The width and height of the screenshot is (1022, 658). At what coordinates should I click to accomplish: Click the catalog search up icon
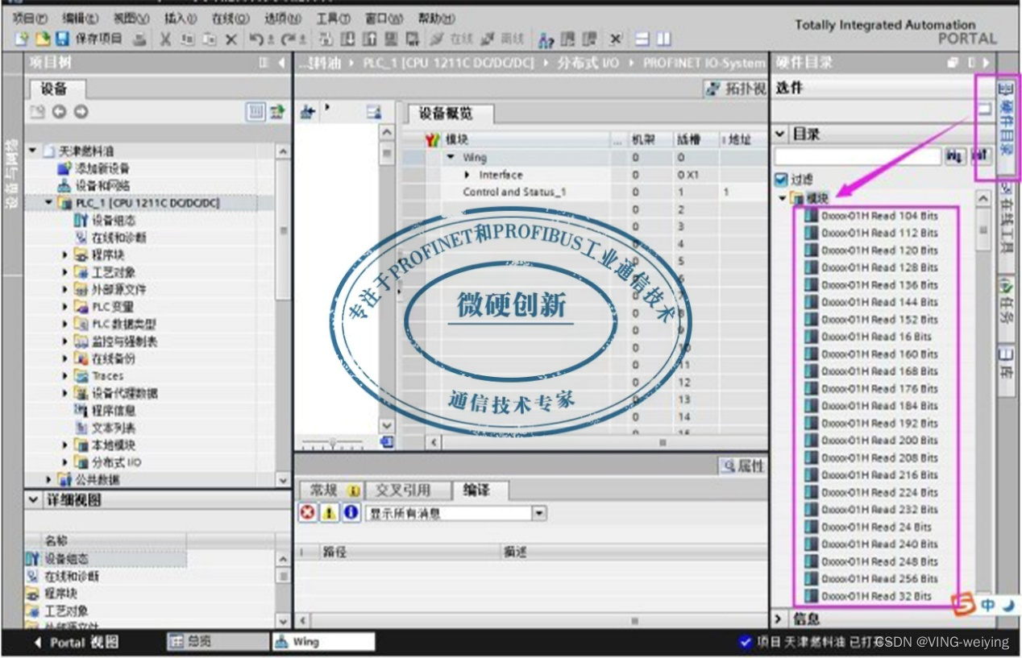(979, 155)
